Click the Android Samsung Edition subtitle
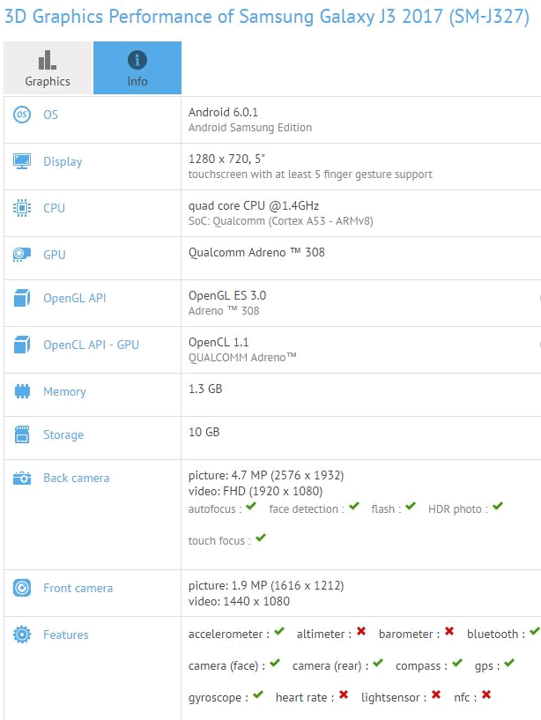This screenshot has height=720, width=541. (x=250, y=128)
